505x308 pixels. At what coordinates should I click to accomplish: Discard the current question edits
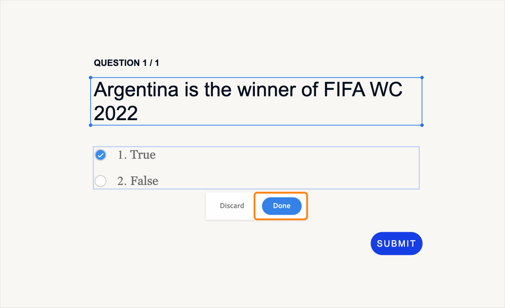tap(232, 206)
